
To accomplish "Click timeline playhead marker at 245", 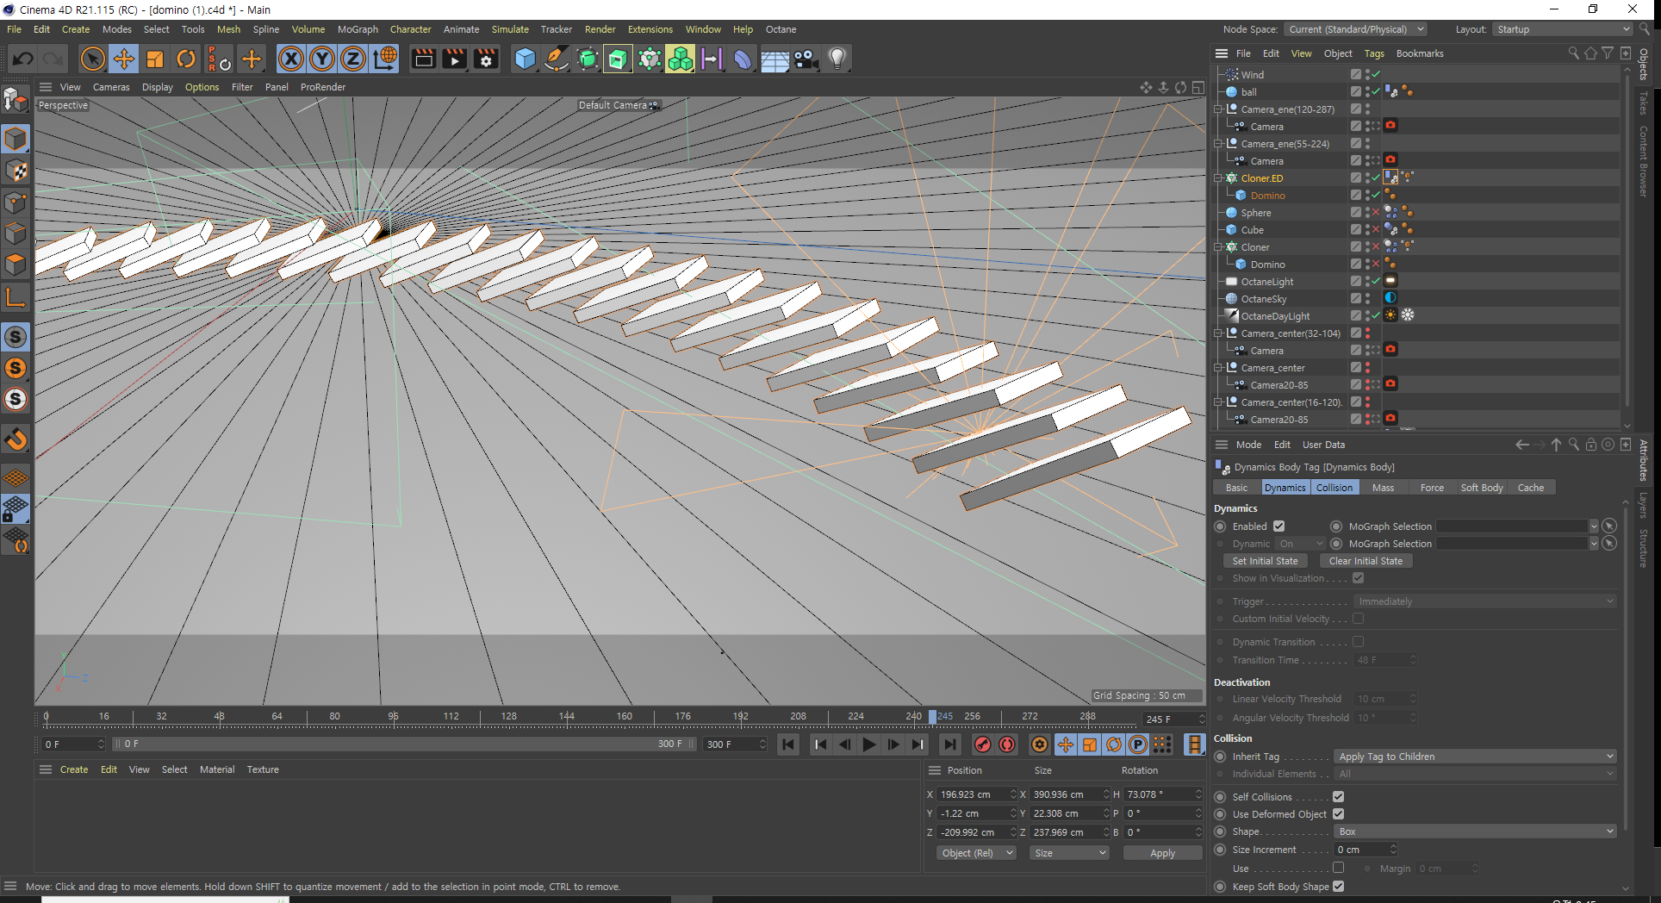I will coord(932,717).
